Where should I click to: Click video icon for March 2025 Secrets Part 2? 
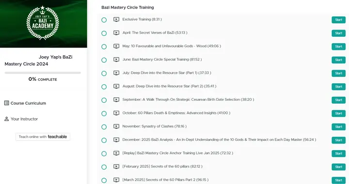(x=116, y=180)
